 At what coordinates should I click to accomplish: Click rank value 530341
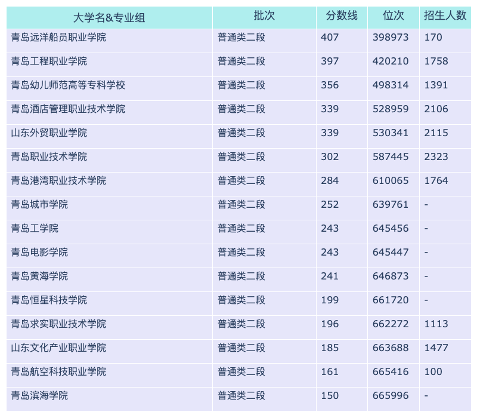pyautogui.click(x=391, y=133)
